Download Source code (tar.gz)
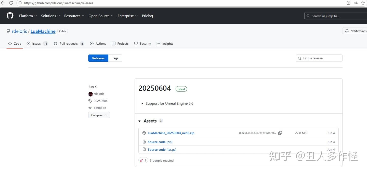The image size is (367, 171). pyautogui.click(x=162, y=150)
